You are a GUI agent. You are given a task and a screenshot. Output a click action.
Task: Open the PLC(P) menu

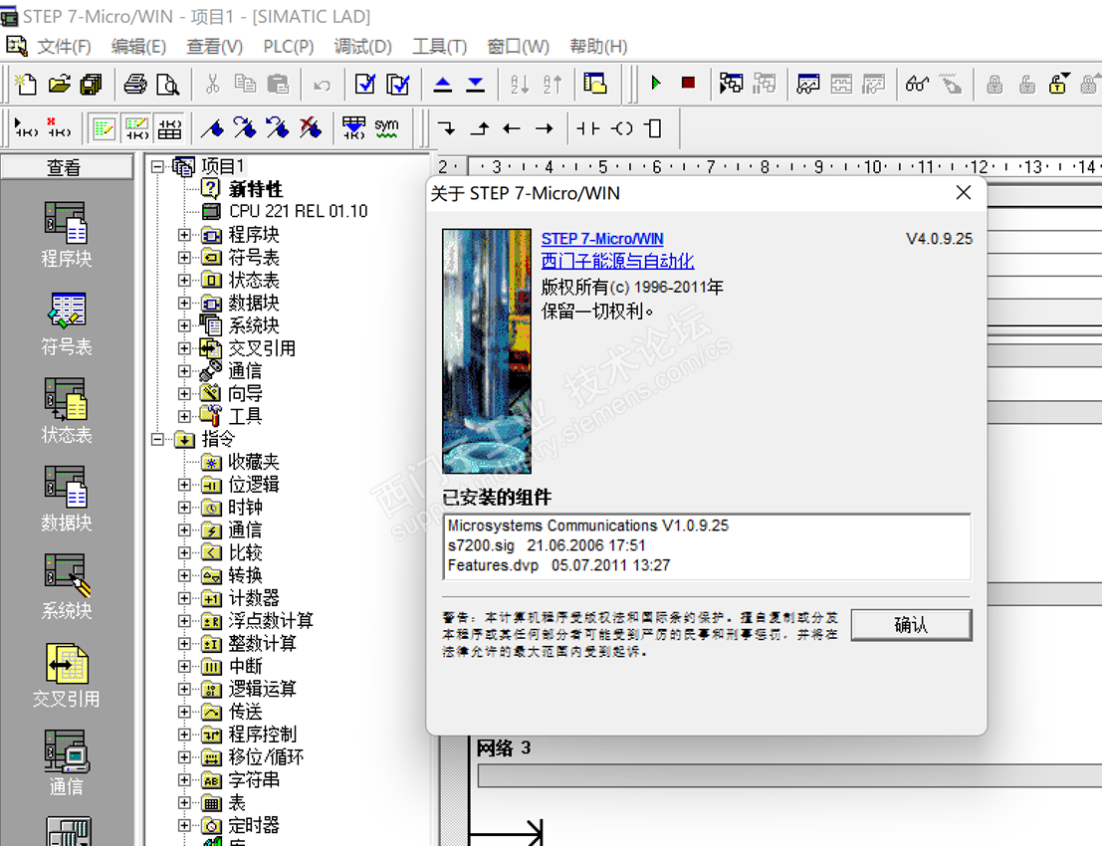(x=288, y=47)
